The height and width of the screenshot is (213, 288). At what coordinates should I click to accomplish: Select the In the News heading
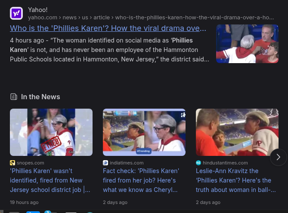[40, 97]
